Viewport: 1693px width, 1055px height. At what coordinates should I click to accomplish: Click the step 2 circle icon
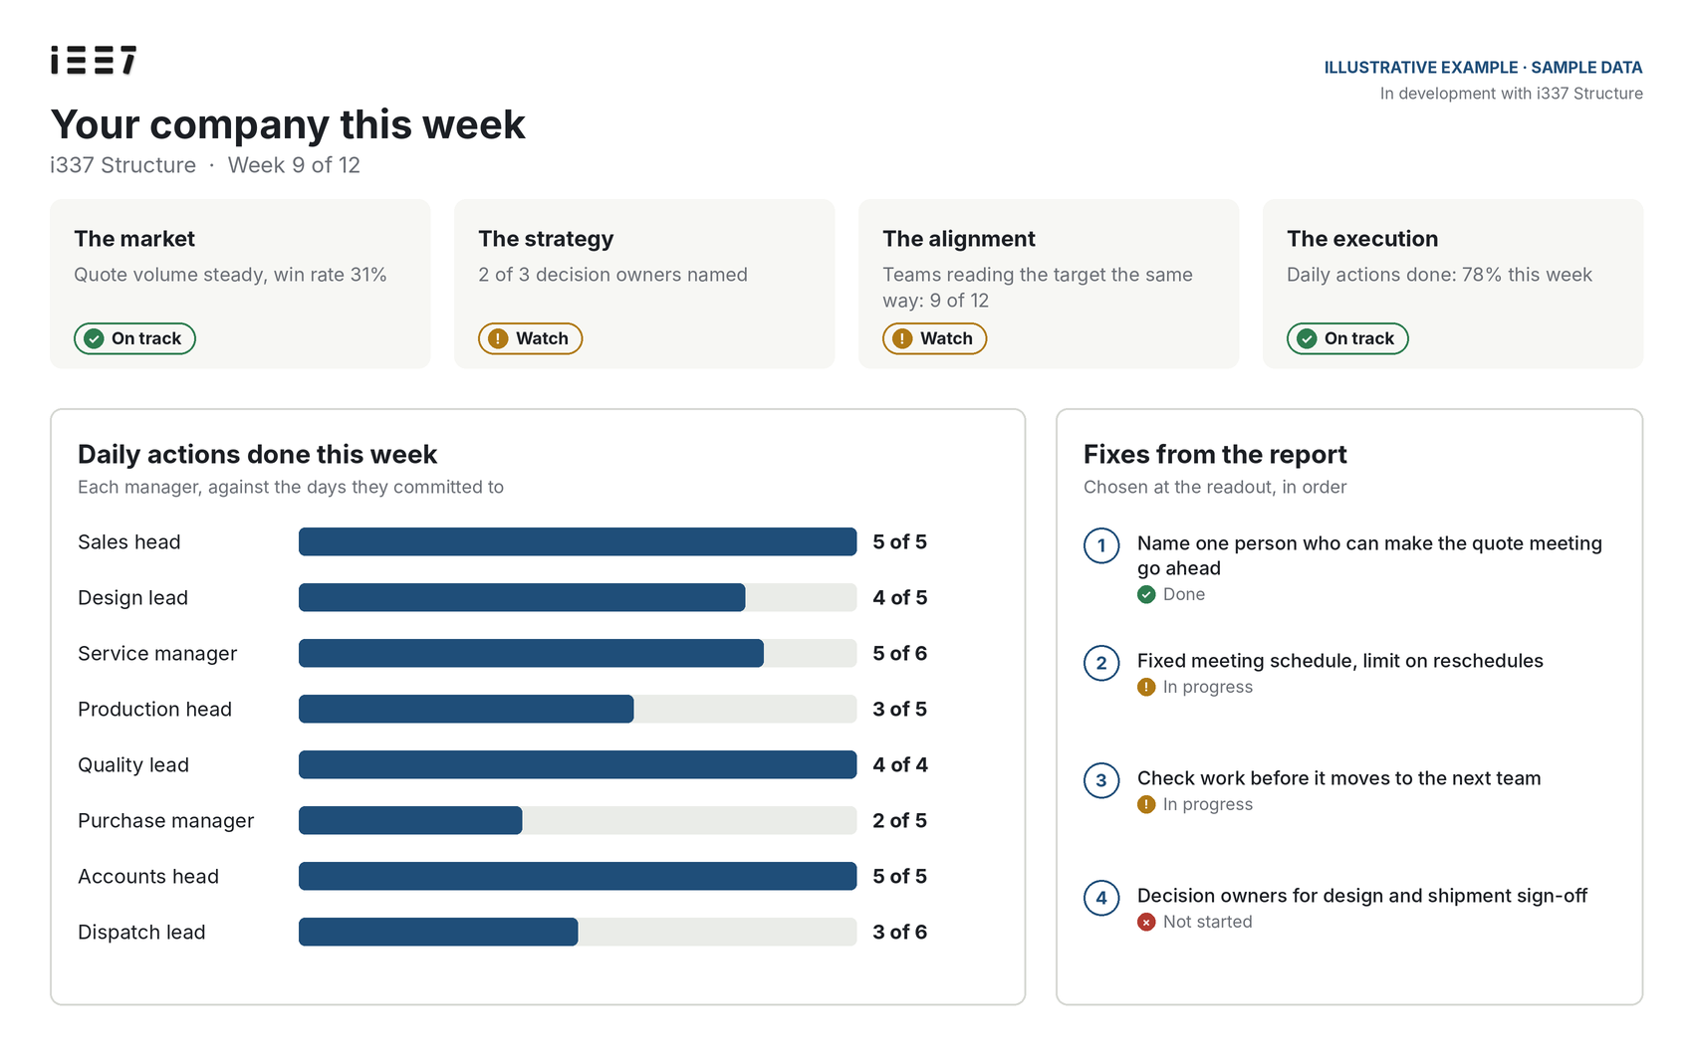point(1101,663)
